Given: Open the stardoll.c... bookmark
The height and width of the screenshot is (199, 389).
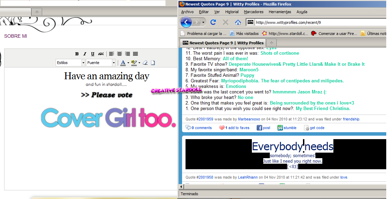Looking at the screenshot, I should [285, 34].
